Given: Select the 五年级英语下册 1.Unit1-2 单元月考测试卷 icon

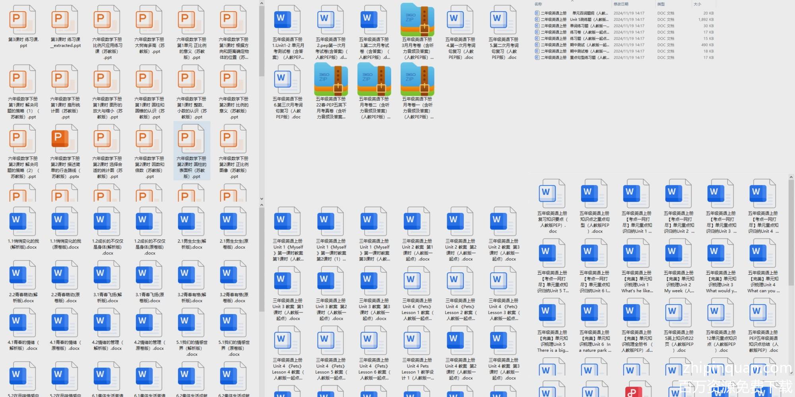Looking at the screenshot, I should point(287,19).
